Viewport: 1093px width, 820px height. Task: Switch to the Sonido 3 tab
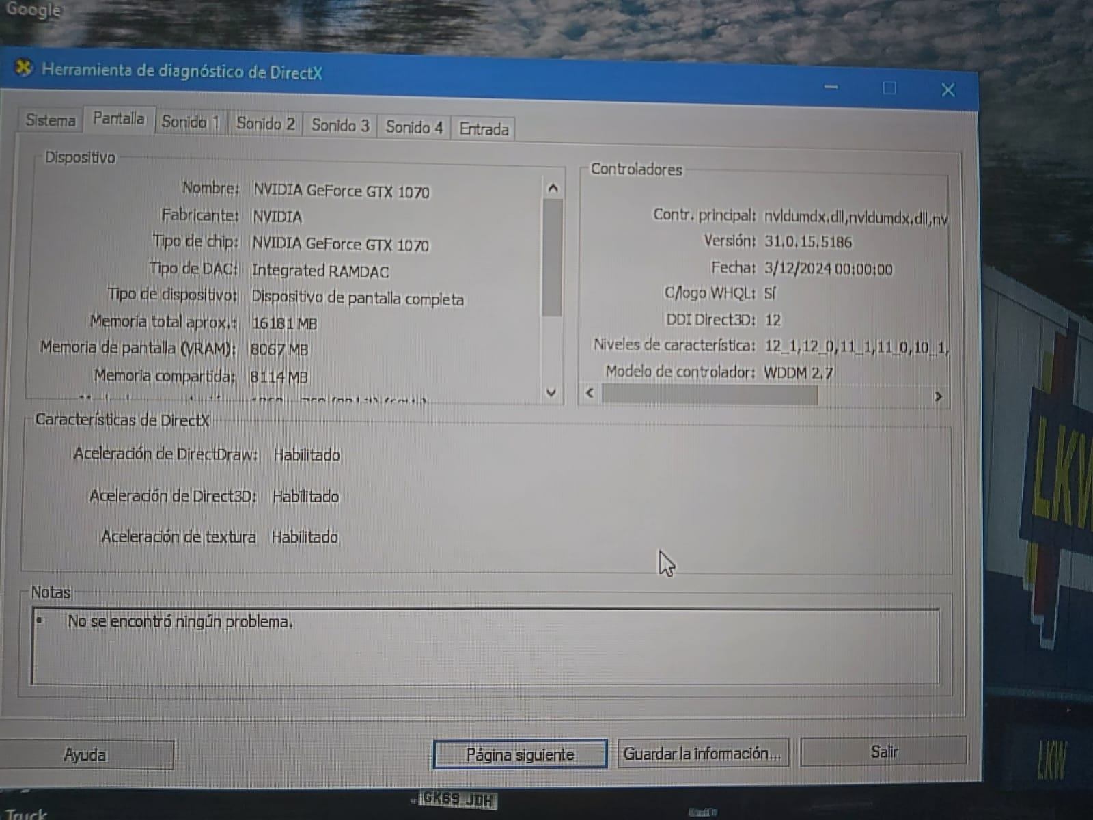click(340, 126)
